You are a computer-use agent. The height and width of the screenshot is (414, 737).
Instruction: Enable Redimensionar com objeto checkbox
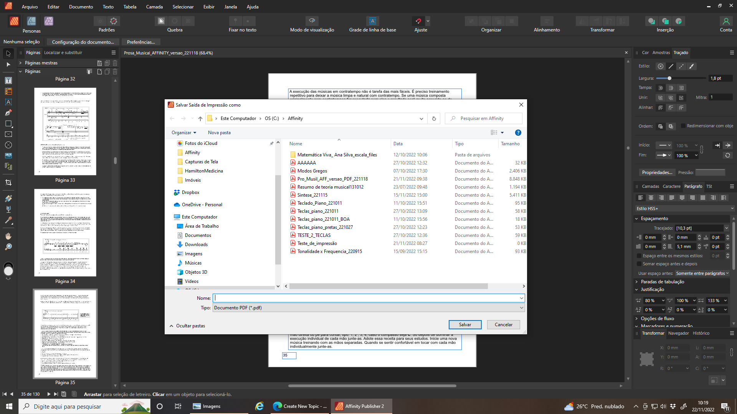click(x=683, y=126)
